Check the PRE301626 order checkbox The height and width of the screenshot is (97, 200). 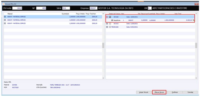pos(110,27)
